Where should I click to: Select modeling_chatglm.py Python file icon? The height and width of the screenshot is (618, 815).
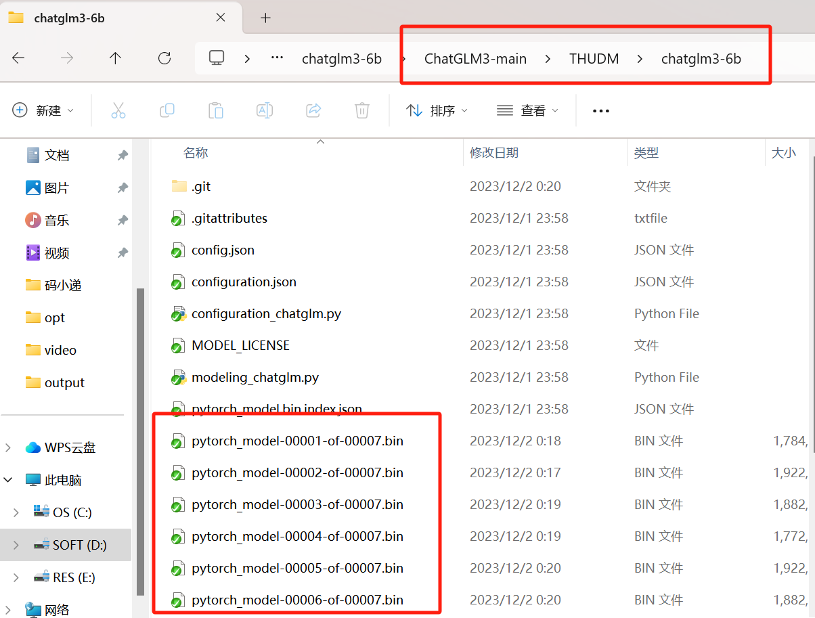click(178, 378)
